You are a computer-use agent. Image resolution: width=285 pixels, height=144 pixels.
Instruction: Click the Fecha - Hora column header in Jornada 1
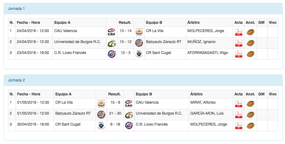28,22
